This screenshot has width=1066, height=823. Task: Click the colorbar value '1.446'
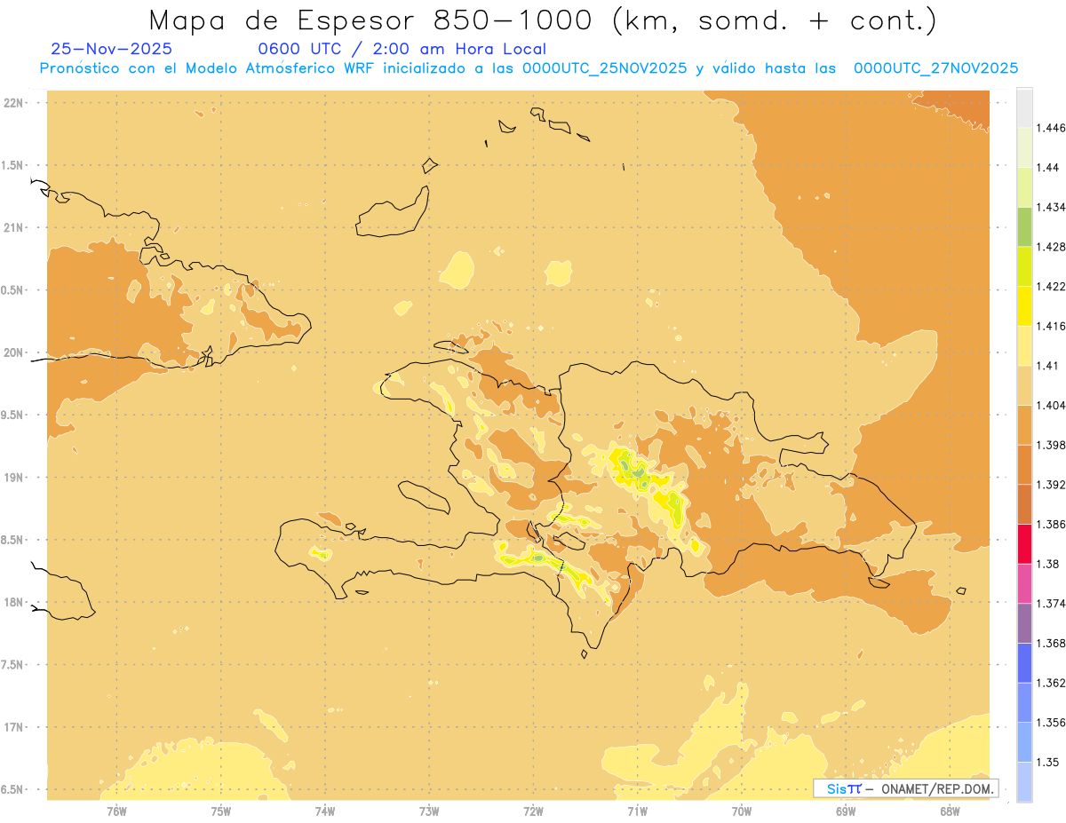1050,128
